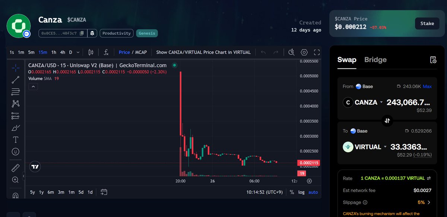Switch chart to fullscreen mode
Viewport: 447px width, 217px height.
(x=317, y=52)
